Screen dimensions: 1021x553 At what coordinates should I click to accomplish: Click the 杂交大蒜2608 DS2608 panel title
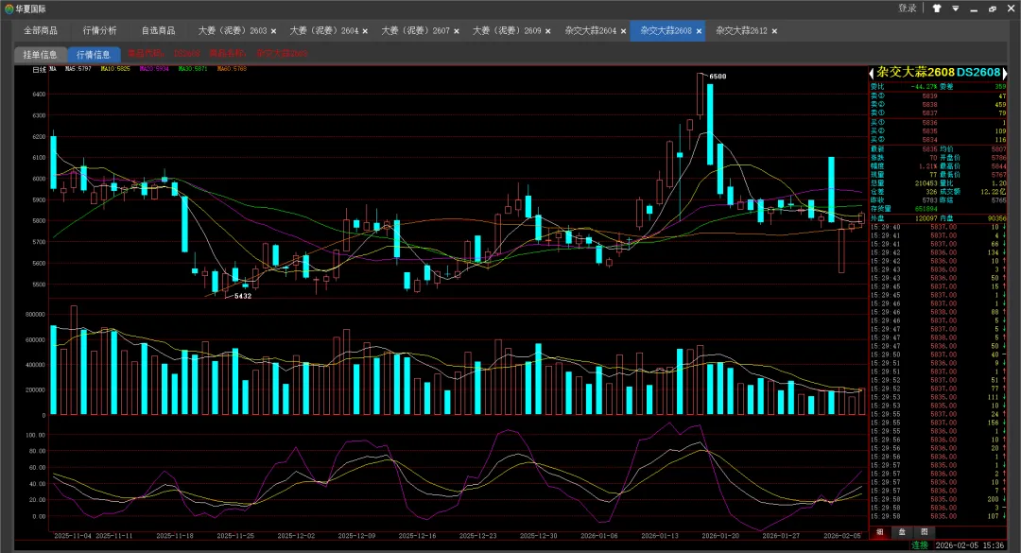point(938,72)
